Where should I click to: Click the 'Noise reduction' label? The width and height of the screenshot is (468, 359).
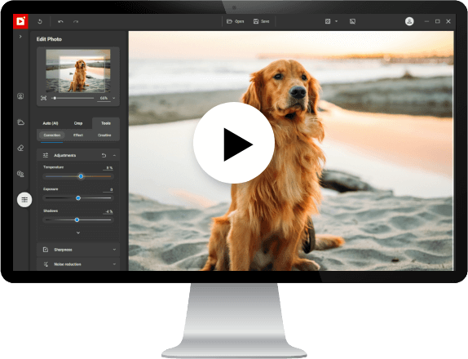click(x=68, y=264)
